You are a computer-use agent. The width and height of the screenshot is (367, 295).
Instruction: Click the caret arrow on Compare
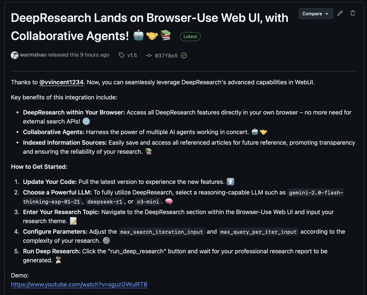tap(327, 14)
